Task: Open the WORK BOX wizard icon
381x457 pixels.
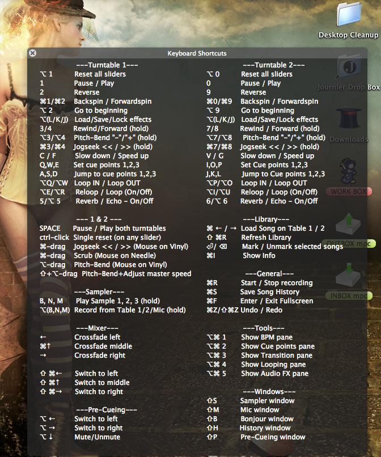Action: click(348, 171)
